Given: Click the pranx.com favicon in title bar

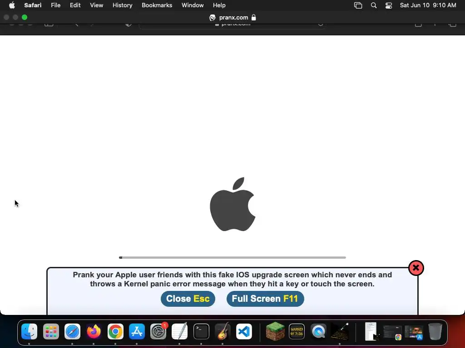Looking at the screenshot, I should click(213, 18).
